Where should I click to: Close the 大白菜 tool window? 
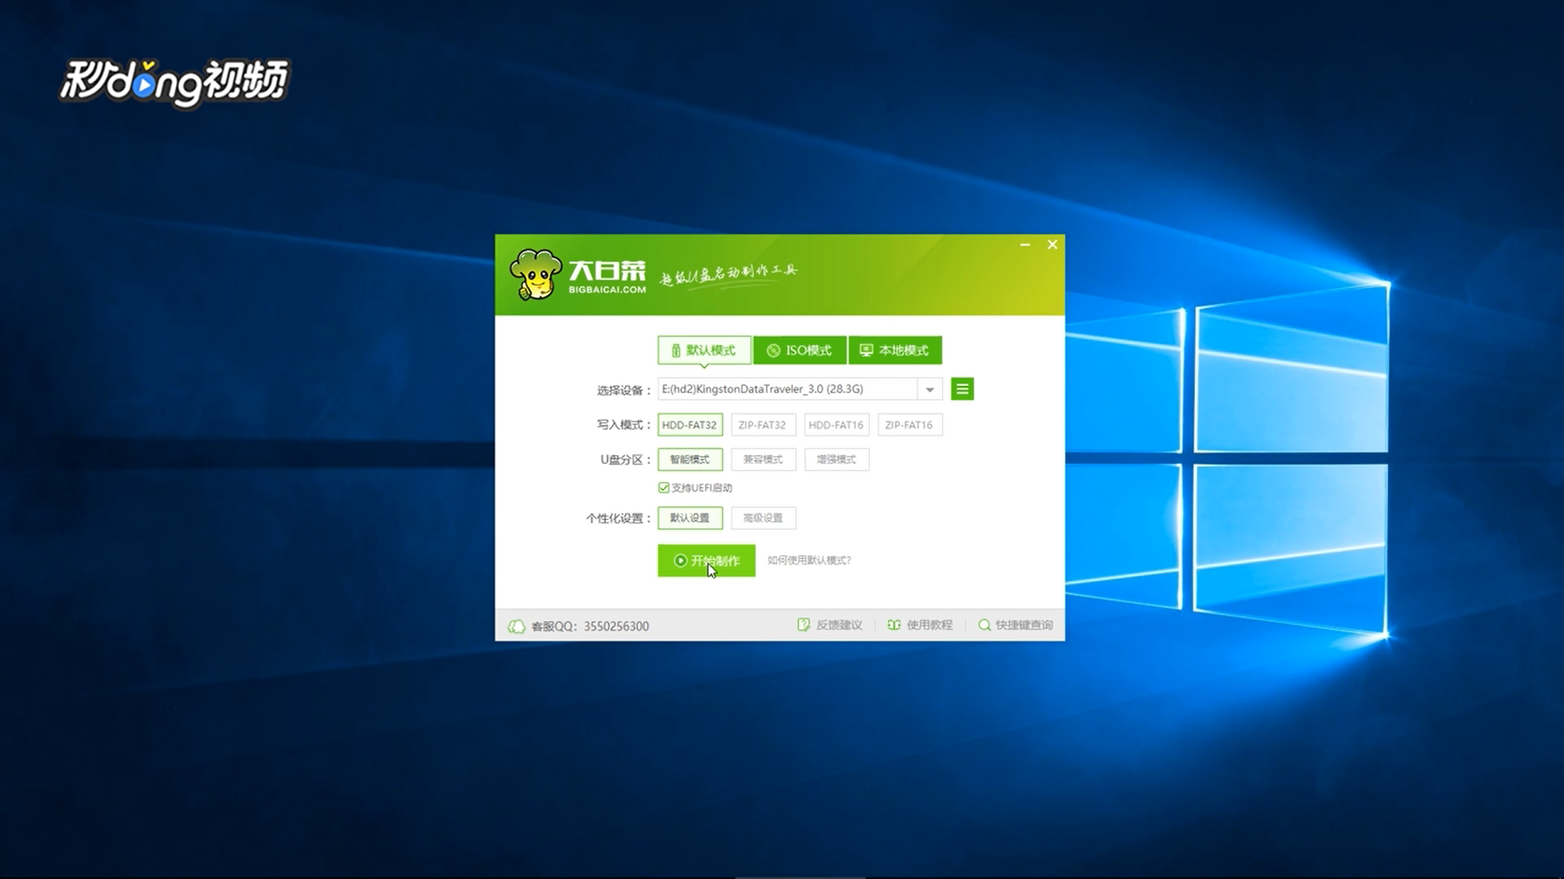point(1052,245)
